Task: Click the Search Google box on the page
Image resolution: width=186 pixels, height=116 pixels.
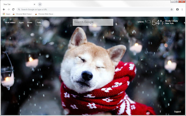Action: [x=93, y=22]
